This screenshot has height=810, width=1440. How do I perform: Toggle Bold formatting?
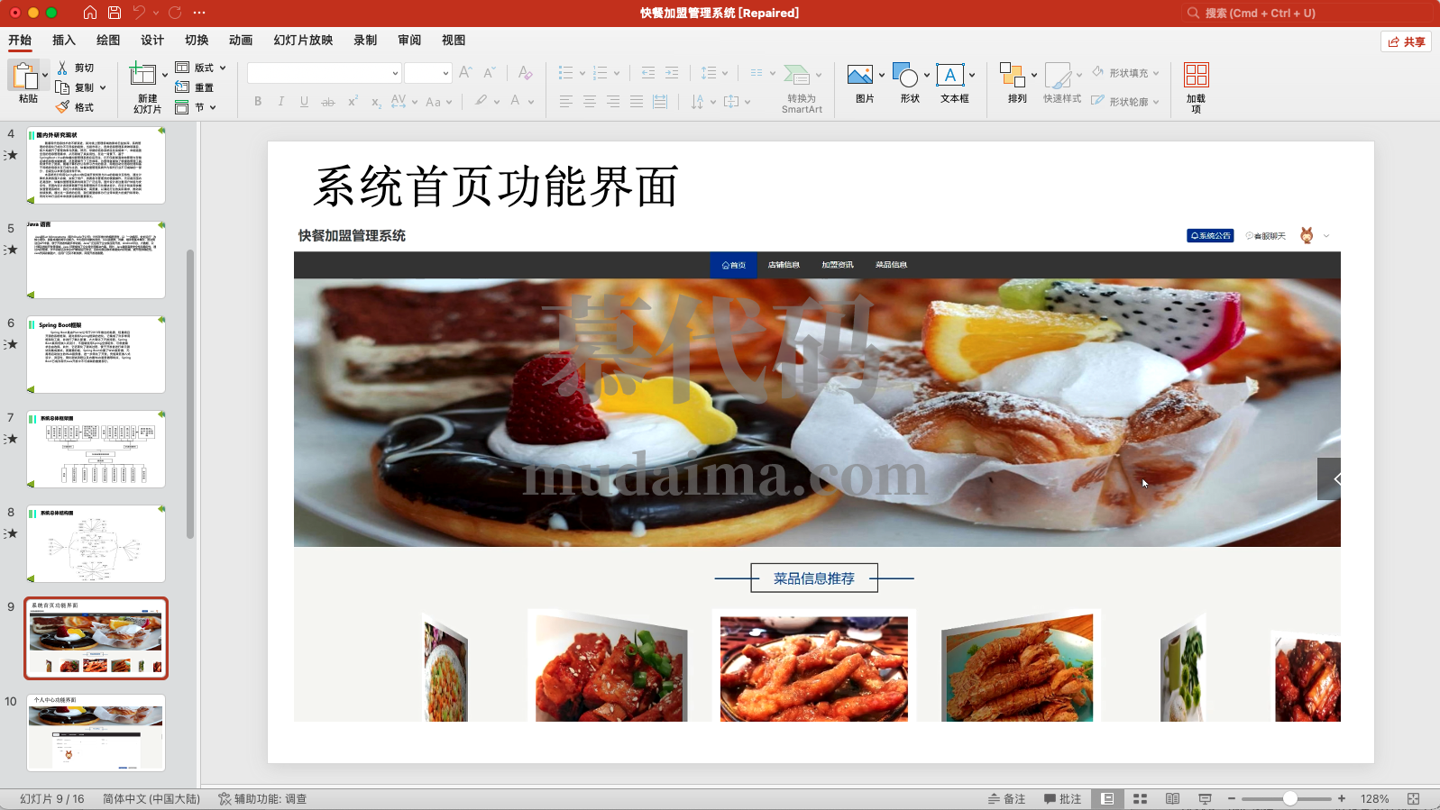[x=258, y=102]
